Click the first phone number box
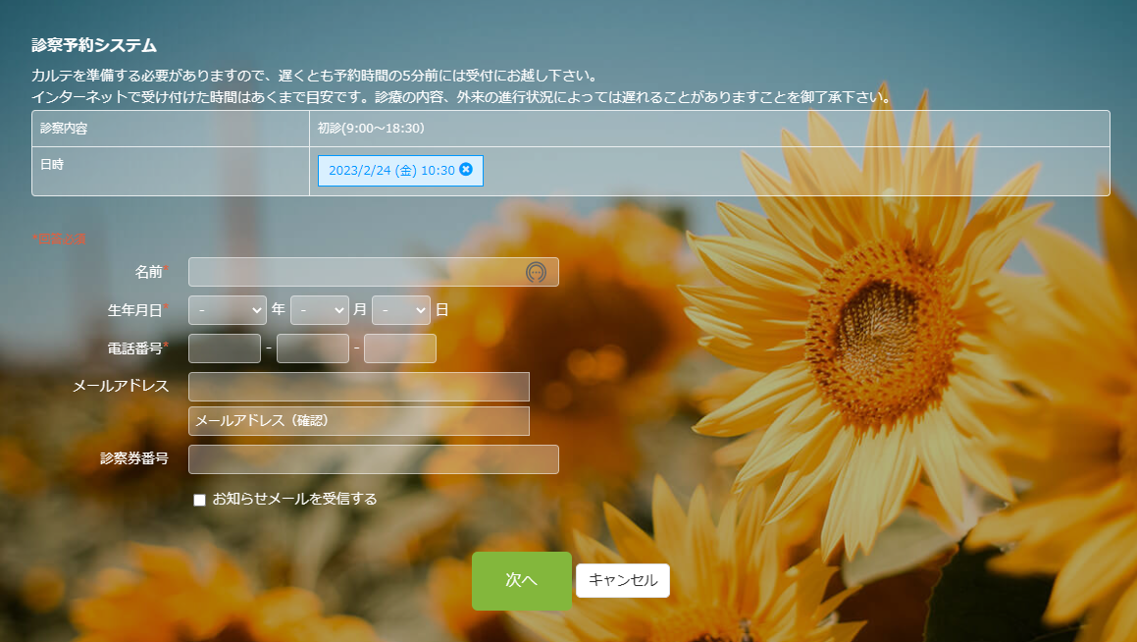Viewport: 1137px width, 642px height. 225,348
